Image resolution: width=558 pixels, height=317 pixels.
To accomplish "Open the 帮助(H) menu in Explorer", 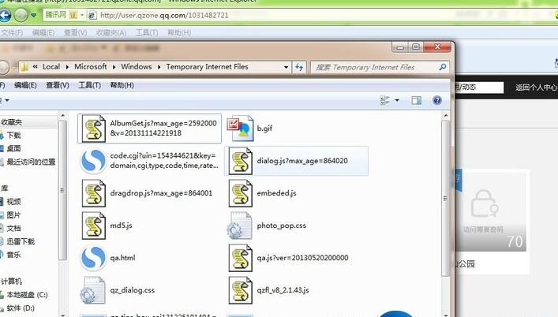I will point(122,85).
